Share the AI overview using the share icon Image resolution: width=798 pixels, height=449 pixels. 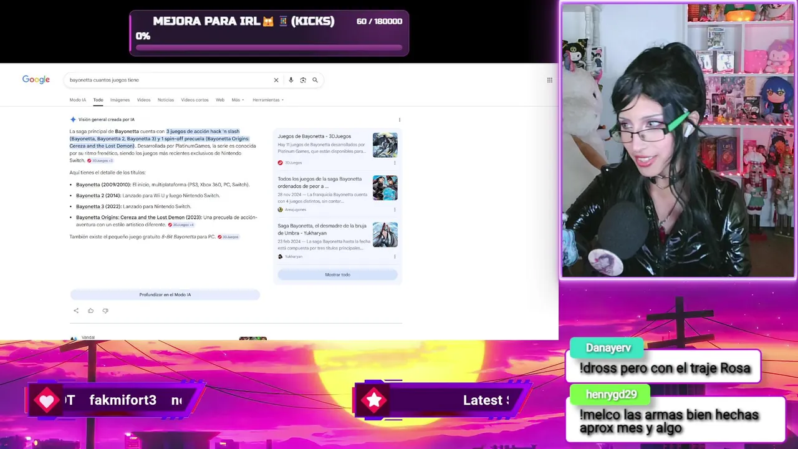tap(76, 311)
